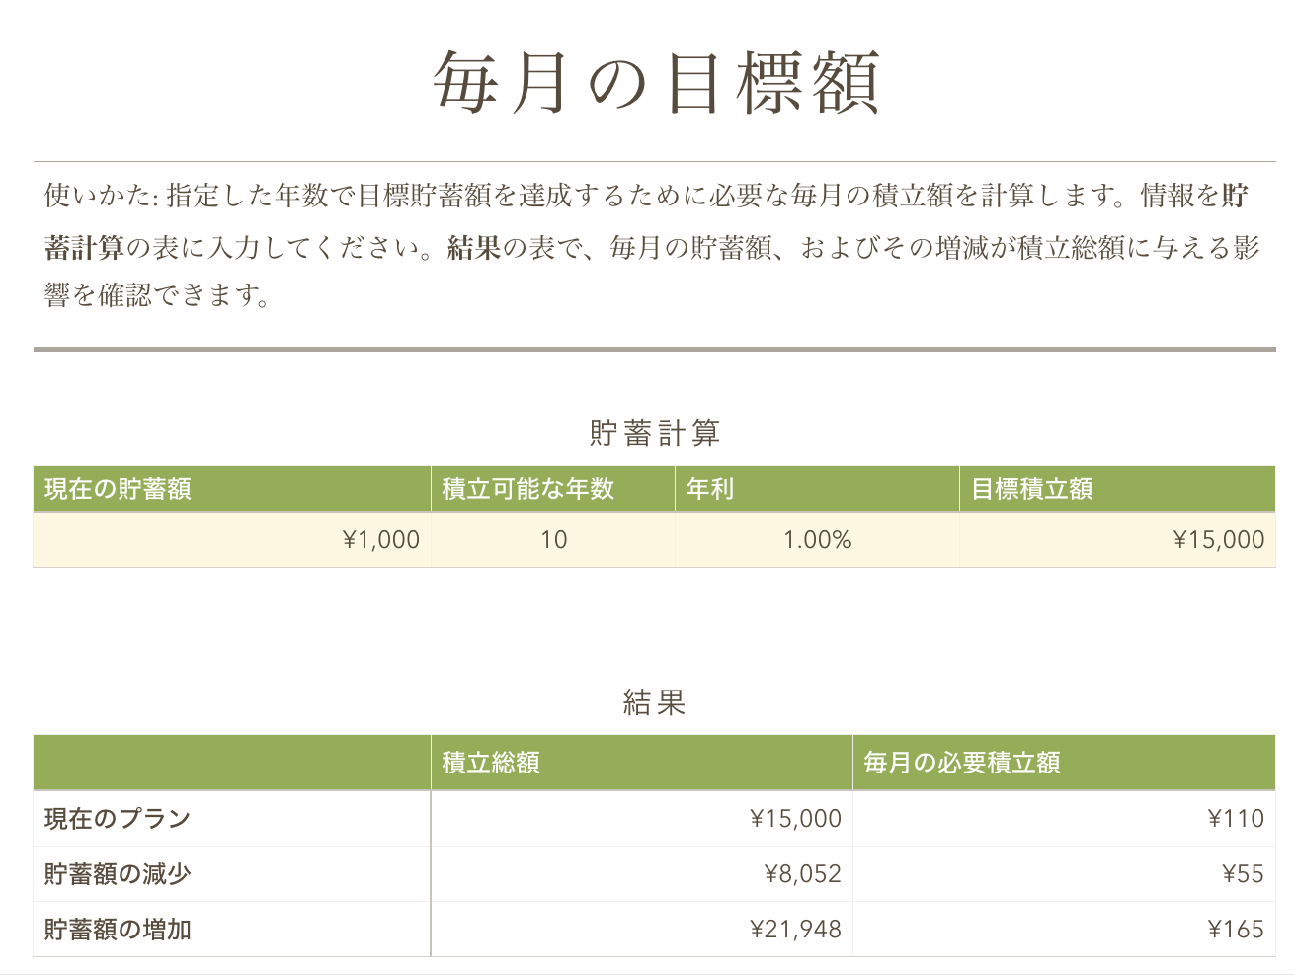Click the 毎月の必要積立額 column header

click(1063, 763)
